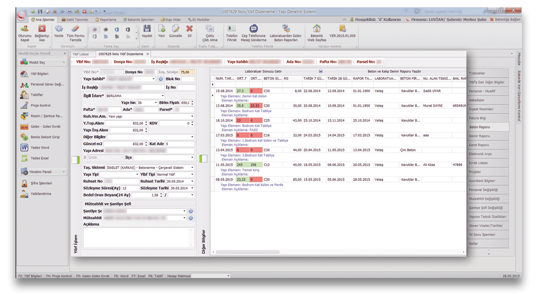Collapse the Modül Seç panel
The height and width of the screenshot is (294, 551).
click(64, 63)
